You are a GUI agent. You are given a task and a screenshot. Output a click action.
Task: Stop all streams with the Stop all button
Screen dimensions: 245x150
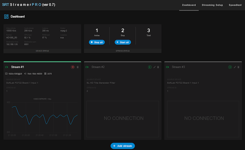point(97,42)
